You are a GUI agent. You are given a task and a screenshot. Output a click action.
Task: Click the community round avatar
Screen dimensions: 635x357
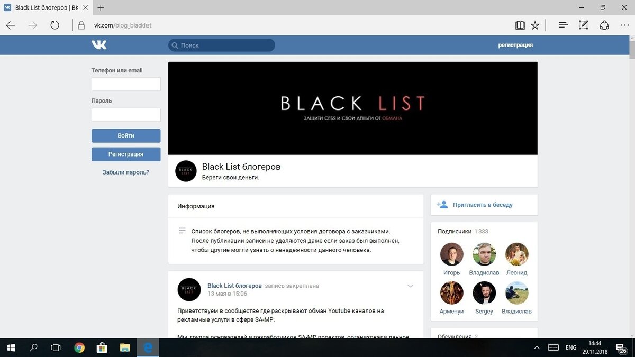click(x=186, y=171)
